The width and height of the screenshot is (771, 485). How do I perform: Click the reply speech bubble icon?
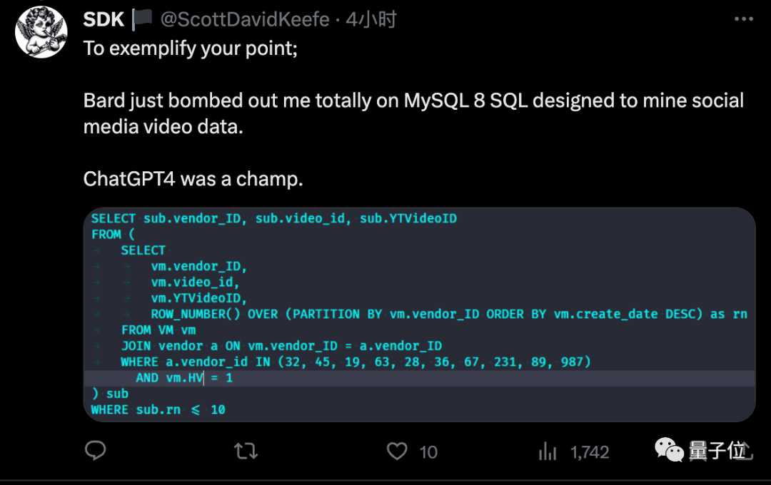pos(96,451)
